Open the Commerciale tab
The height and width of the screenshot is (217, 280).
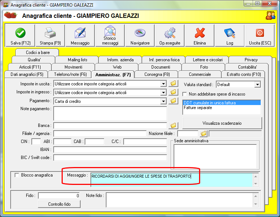pos(200,74)
